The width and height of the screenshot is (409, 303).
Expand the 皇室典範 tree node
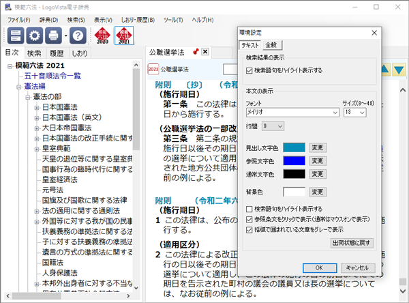[37, 149]
